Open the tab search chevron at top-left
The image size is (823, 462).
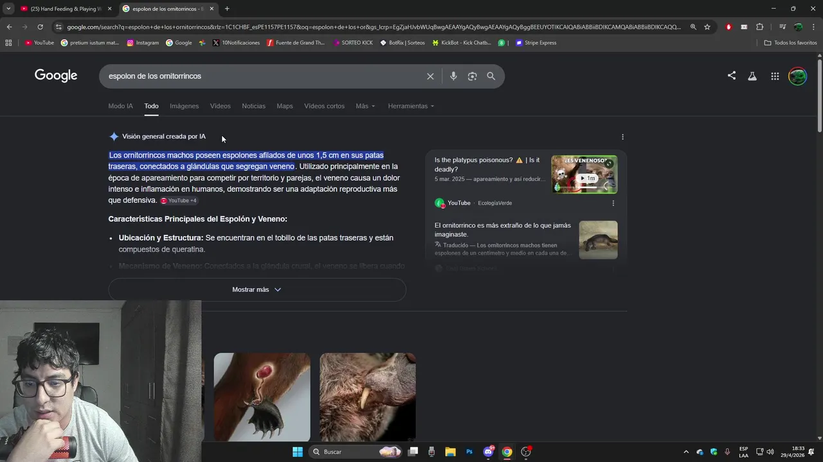pos(8,8)
